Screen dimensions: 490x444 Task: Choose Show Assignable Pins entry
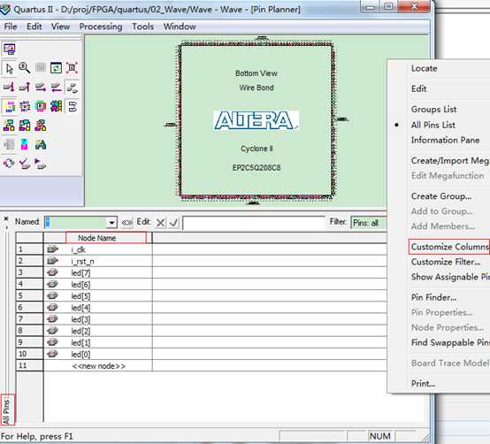[450, 277]
